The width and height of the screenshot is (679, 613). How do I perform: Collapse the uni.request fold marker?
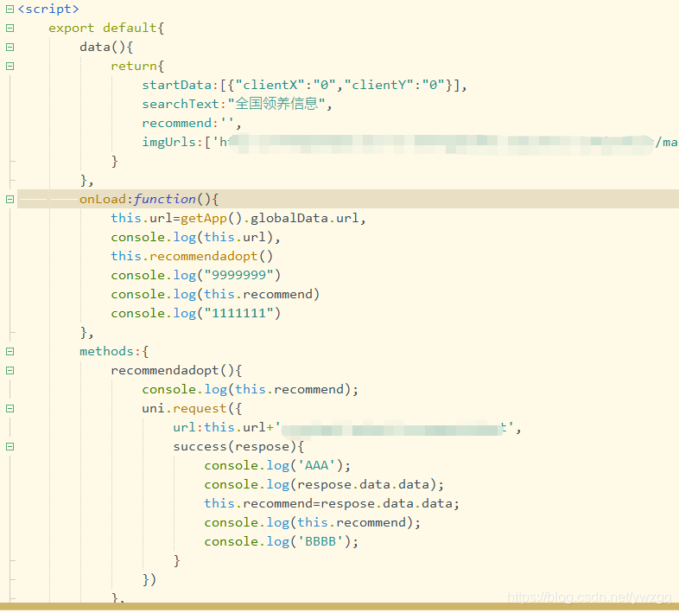click(x=10, y=409)
